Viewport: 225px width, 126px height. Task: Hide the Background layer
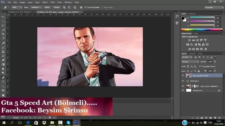(183, 90)
